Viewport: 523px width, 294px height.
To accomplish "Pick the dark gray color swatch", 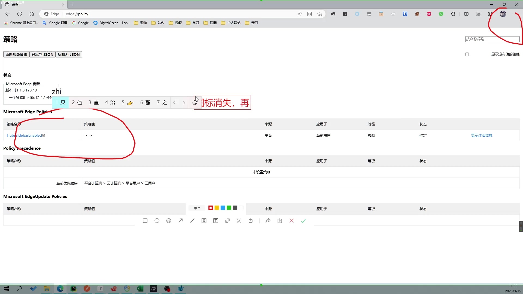I will pos(235,208).
